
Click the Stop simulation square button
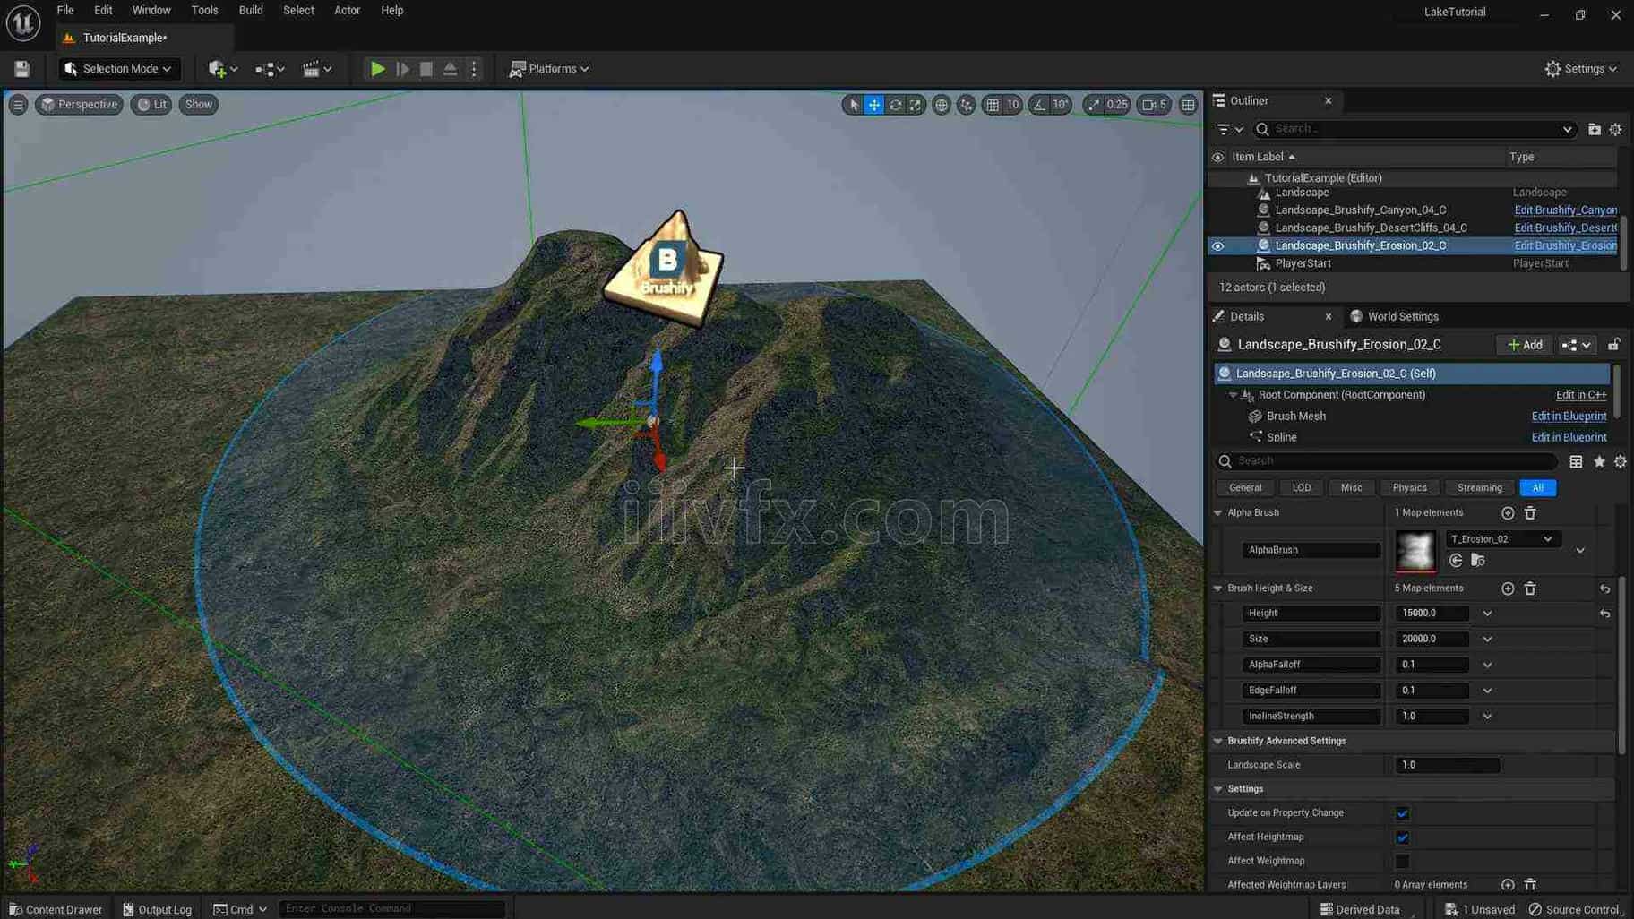426,69
